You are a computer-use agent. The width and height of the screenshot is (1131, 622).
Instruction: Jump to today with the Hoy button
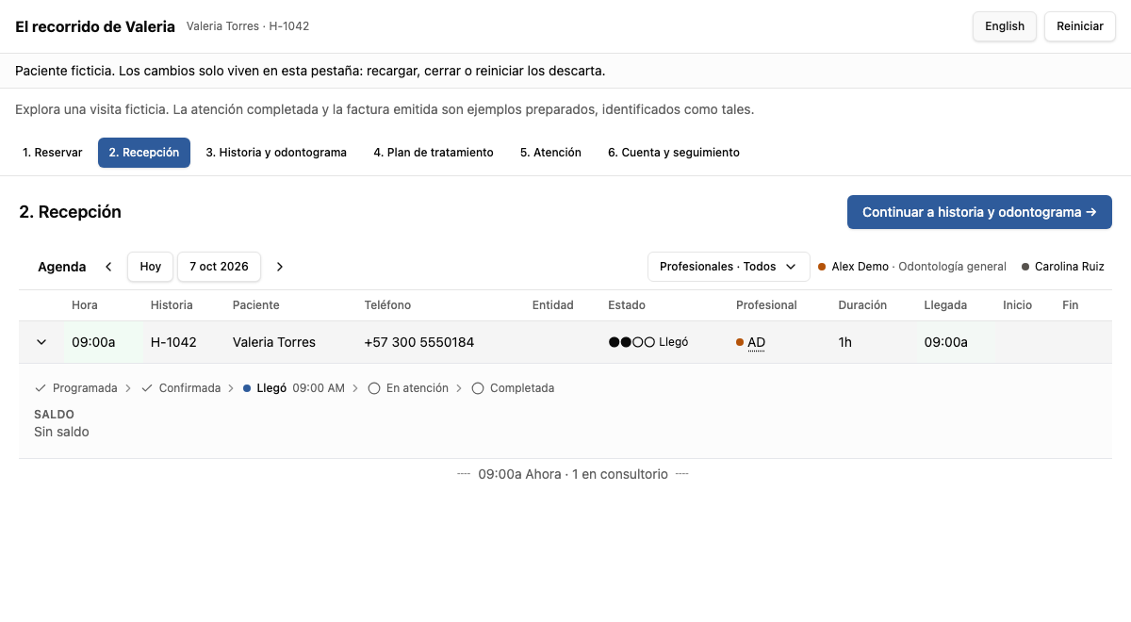[151, 267]
